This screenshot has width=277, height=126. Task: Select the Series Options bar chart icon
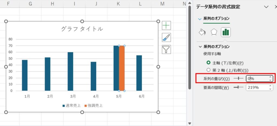click(x=226, y=32)
